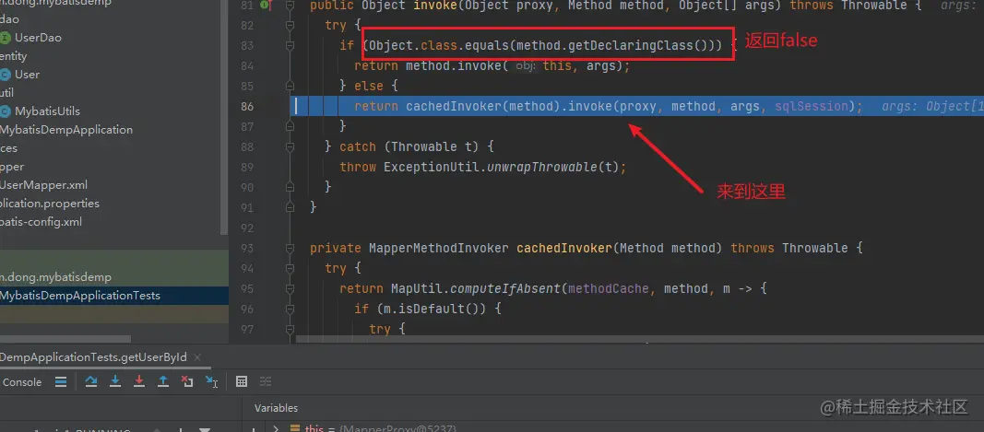
Task: Close the getUserById debug tab
Action: [197, 357]
